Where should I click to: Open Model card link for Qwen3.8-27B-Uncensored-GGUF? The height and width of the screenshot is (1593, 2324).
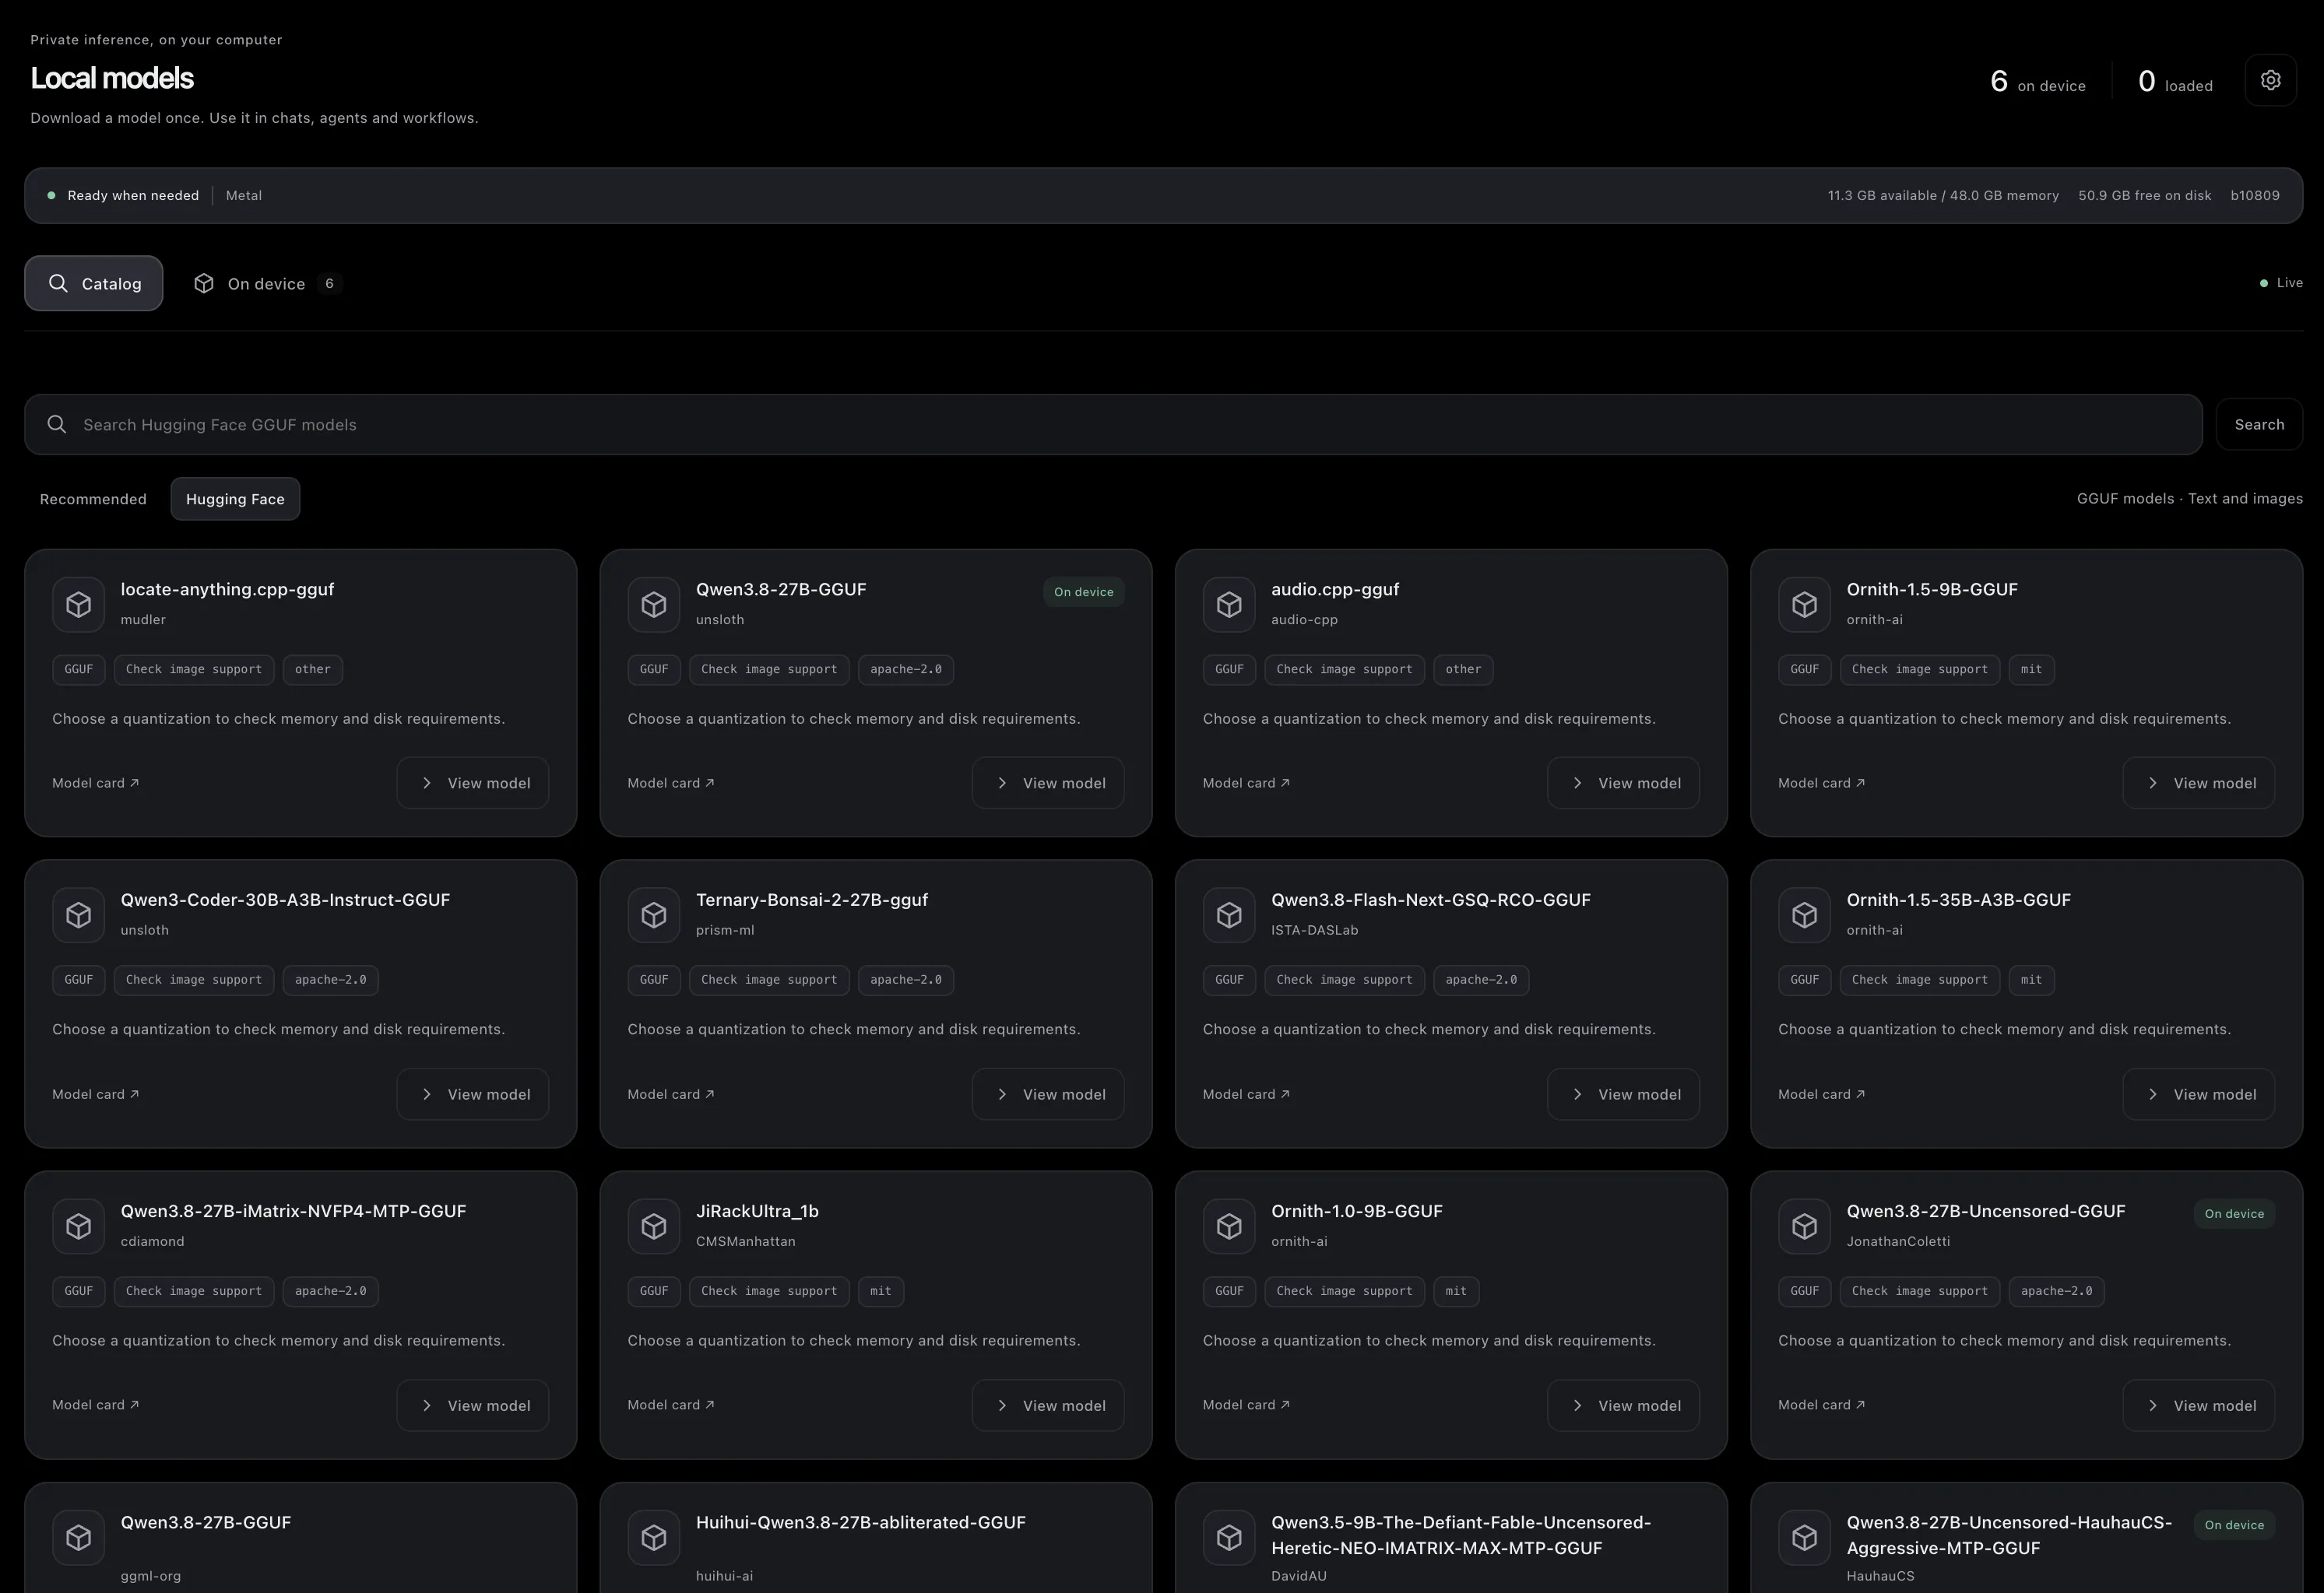pos(1821,1405)
